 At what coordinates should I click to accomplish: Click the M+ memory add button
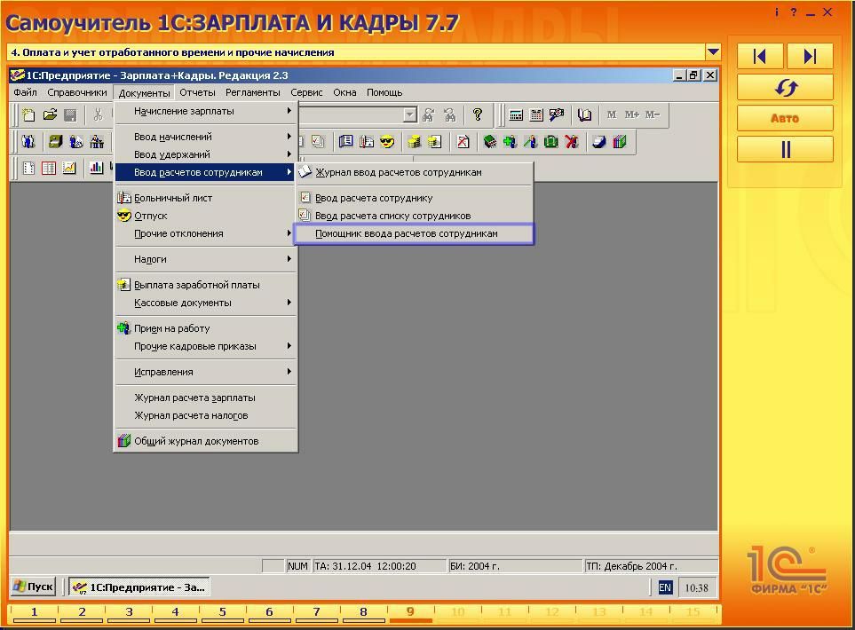pos(632,114)
